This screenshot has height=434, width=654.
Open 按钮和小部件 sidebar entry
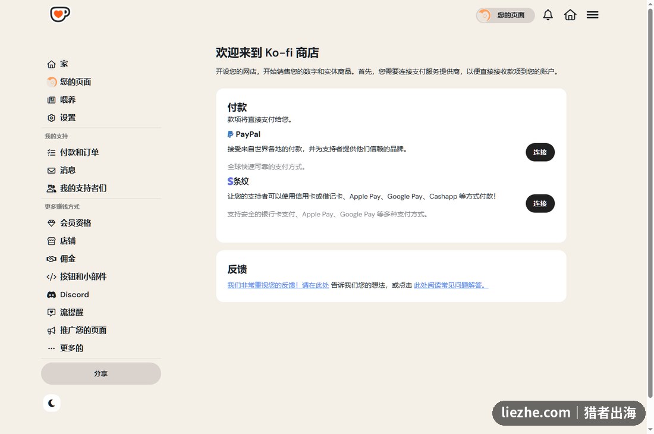point(101,277)
